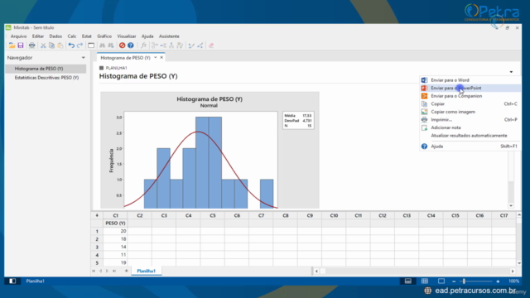Redo the action with the right arrow
This screenshot has height=298, width=530.
click(x=79, y=46)
